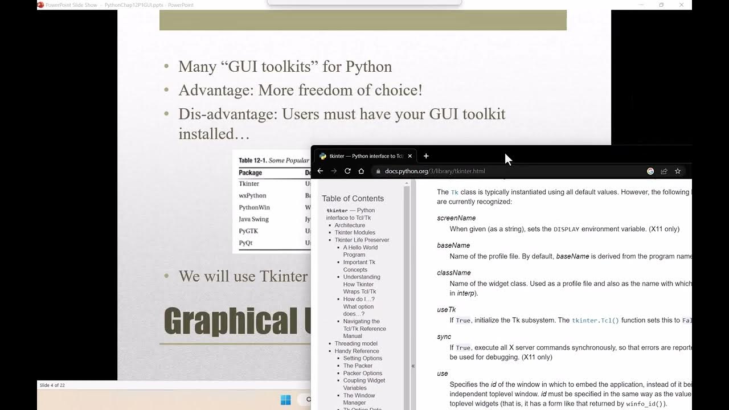Viewport: 729px width, 410px height.
Task: Click the sync parameter heading
Action: pos(444,337)
